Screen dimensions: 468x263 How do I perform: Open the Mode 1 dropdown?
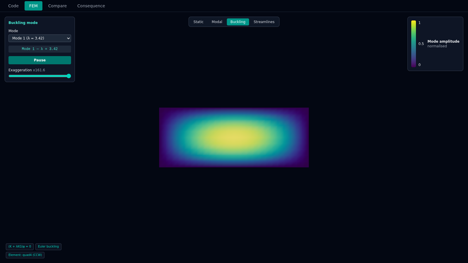(40, 38)
